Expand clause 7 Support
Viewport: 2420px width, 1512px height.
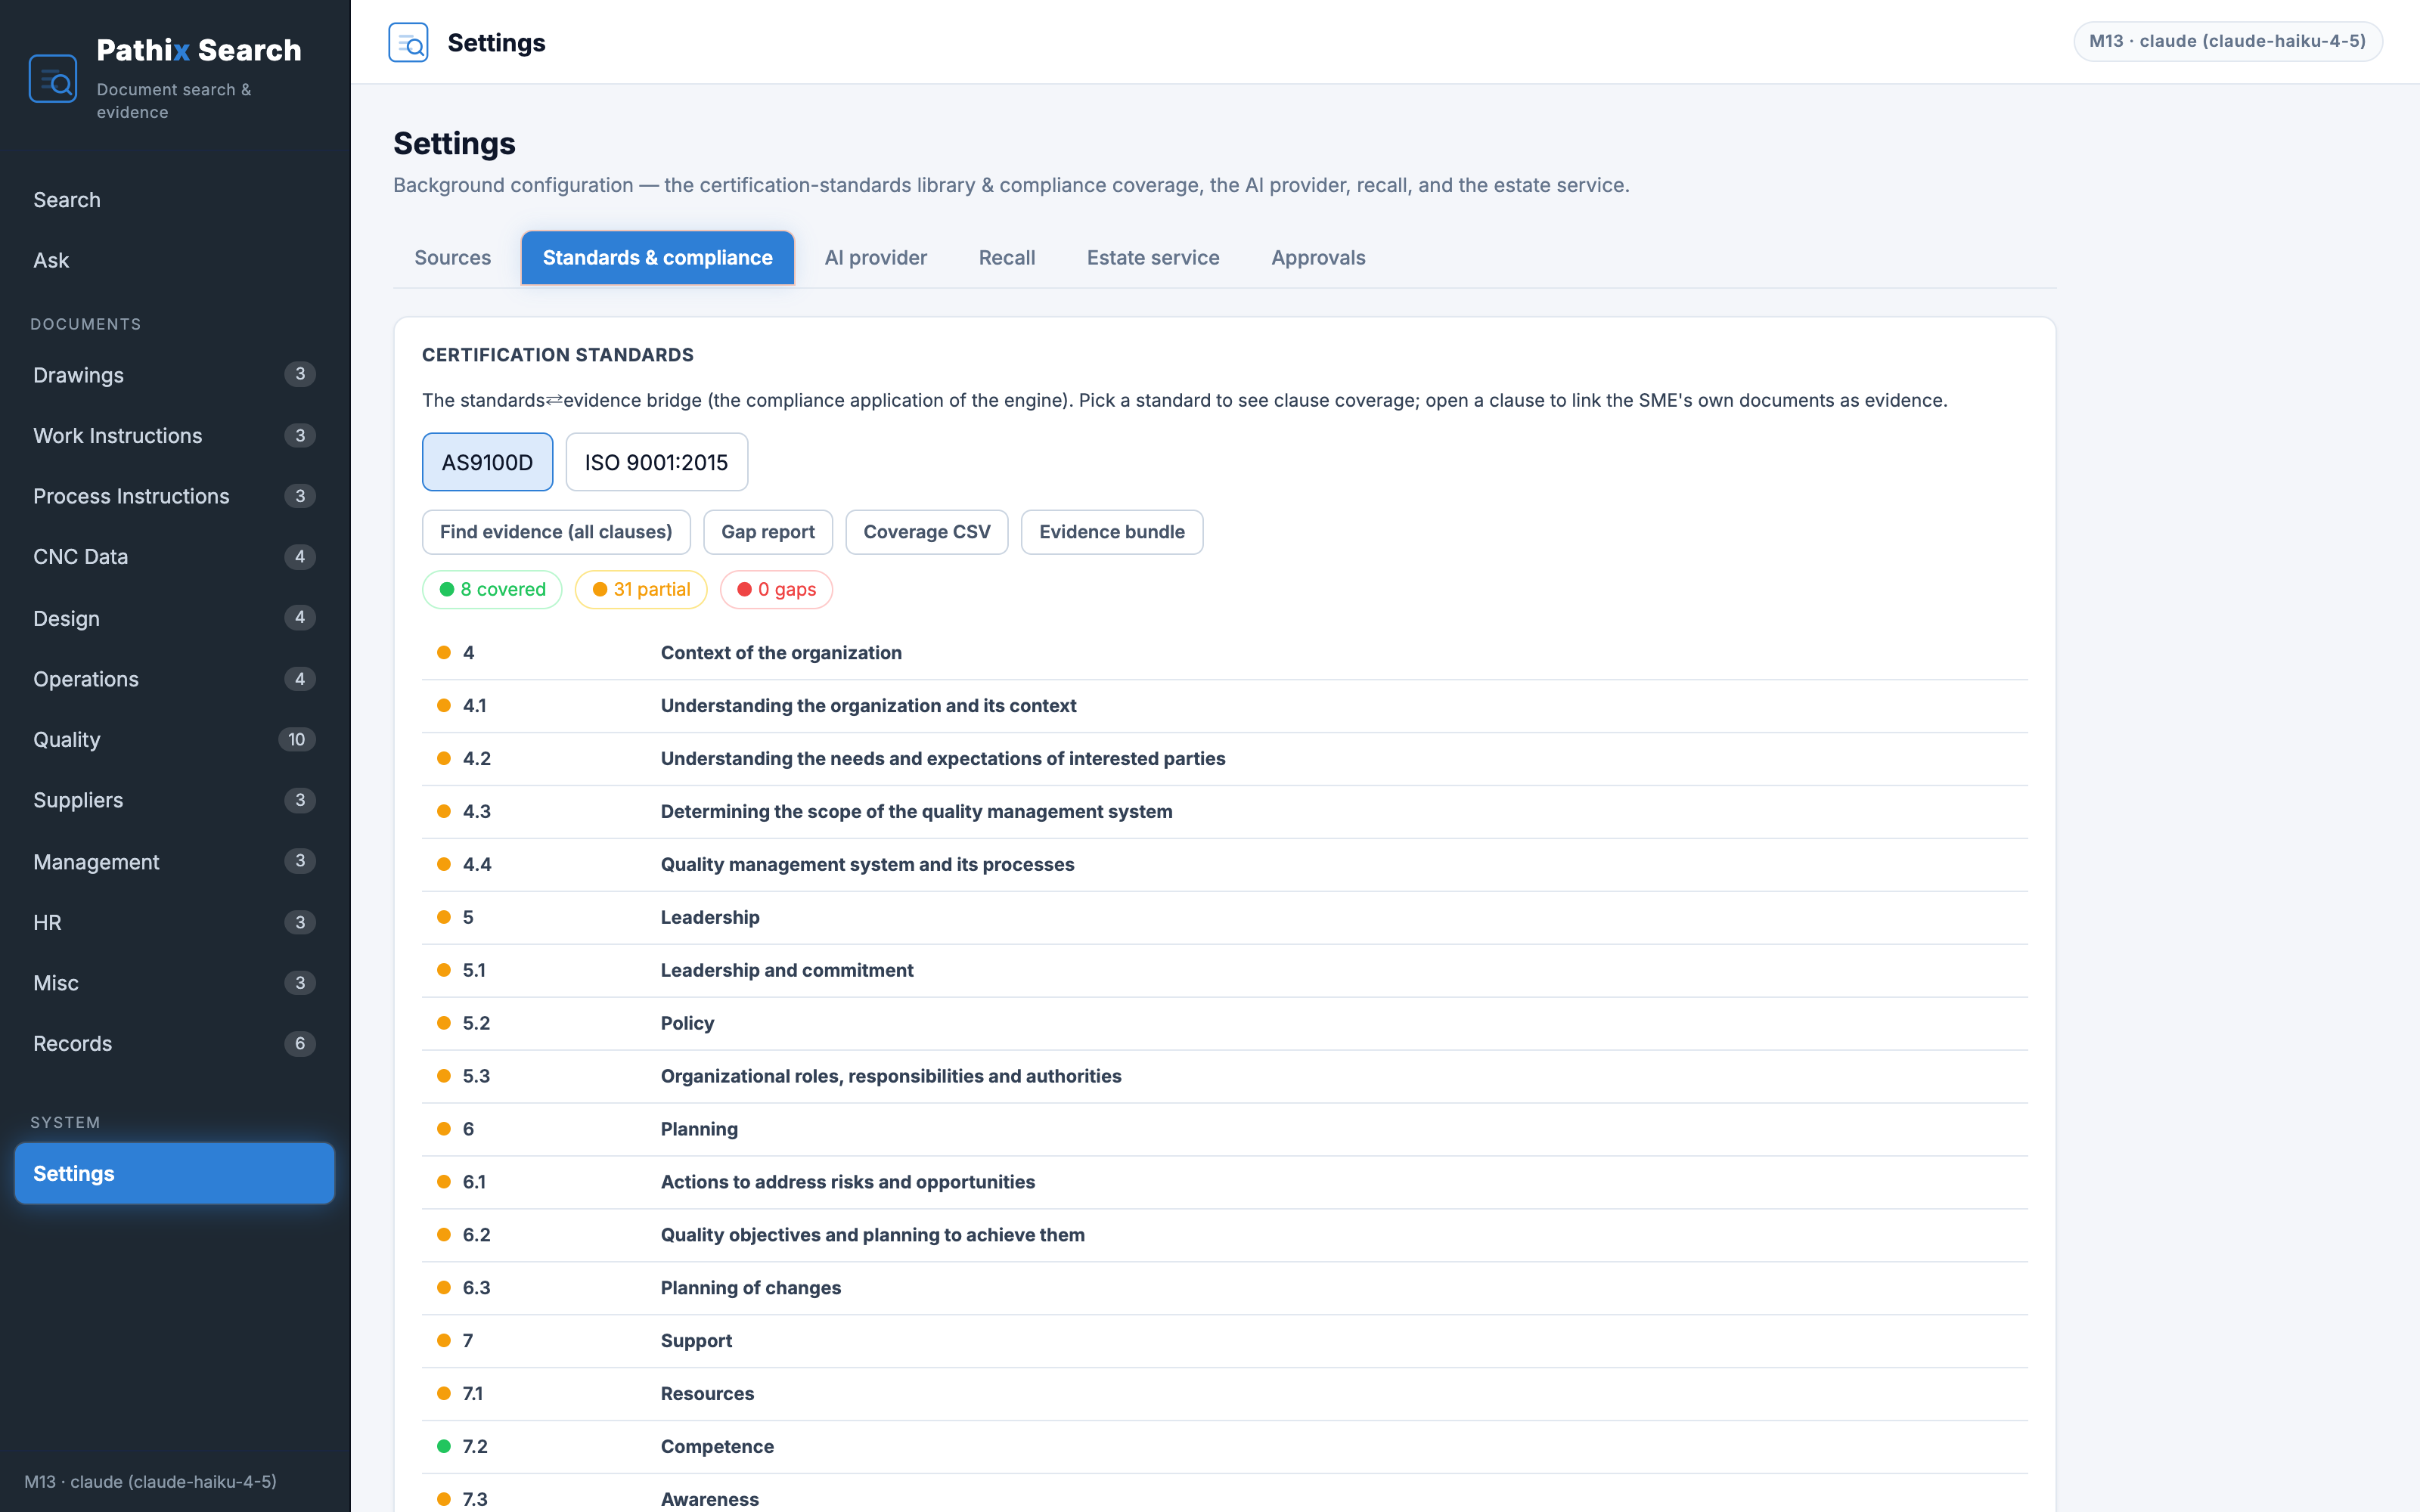click(1225, 1342)
